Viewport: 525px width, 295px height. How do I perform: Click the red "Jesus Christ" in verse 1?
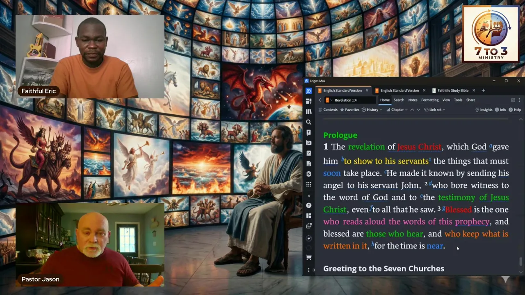[419, 147]
